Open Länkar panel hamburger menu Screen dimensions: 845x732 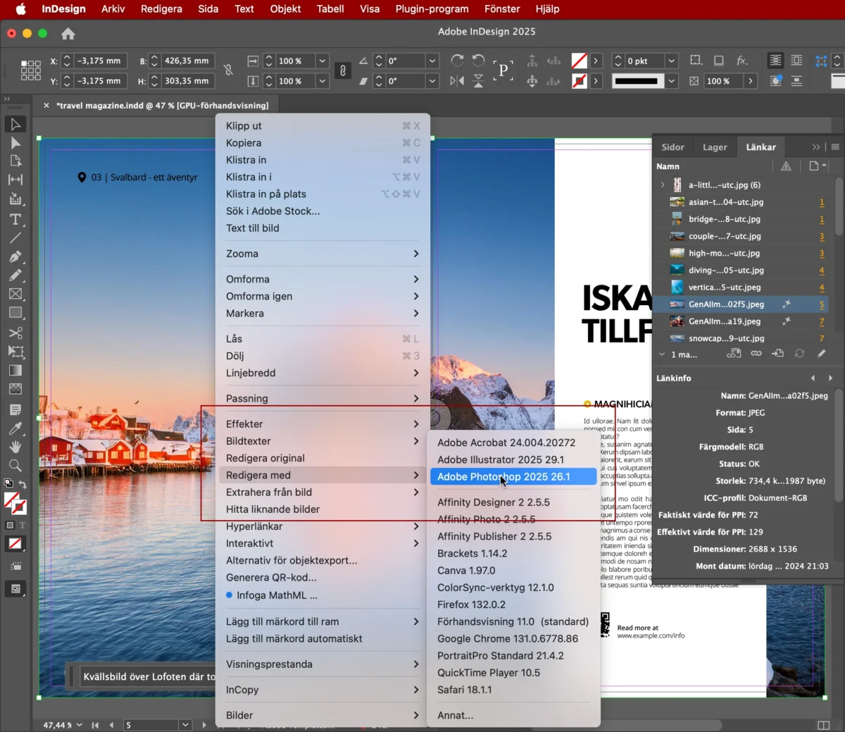coord(835,147)
